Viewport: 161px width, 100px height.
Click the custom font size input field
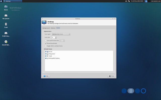pyautogui.click(x=61, y=40)
